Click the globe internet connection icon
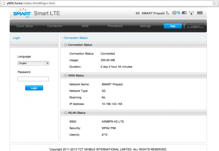219x151 pixels. click(x=174, y=13)
